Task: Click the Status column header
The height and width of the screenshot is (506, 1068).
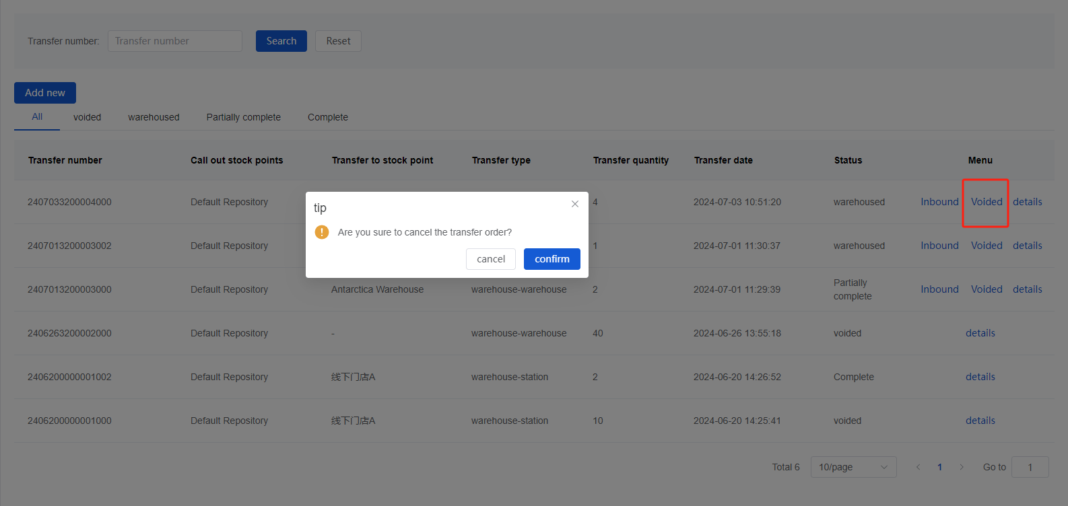Action: coord(848,160)
